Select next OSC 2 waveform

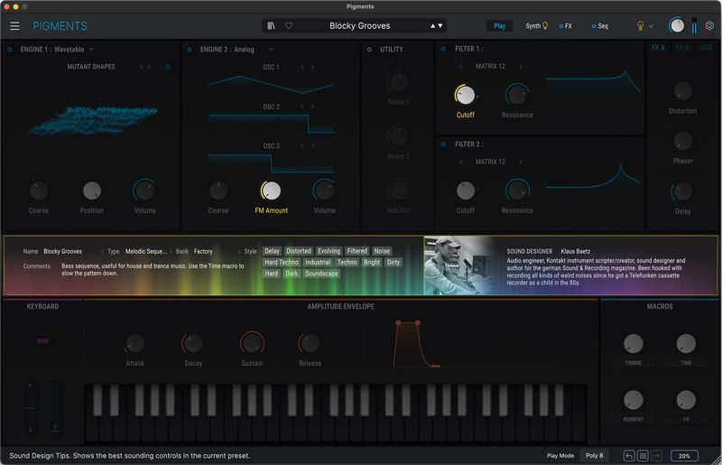(x=312, y=107)
